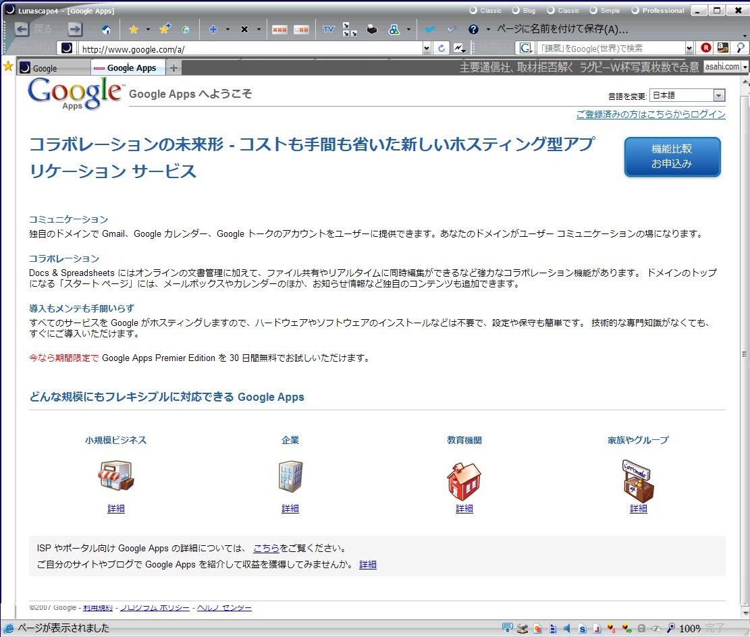Open favorites with the yellow star icon

(134, 30)
